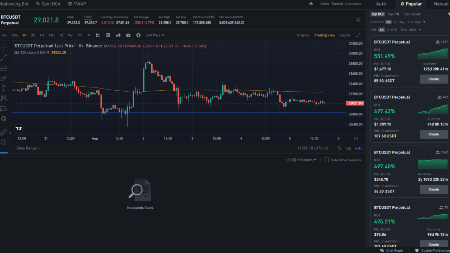Screen dimensions: 450x253
Task: Enable auto scaling on the price axis
Action: tap(359, 148)
